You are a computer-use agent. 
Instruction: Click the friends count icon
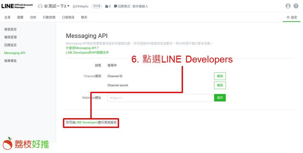click(107, 6)
